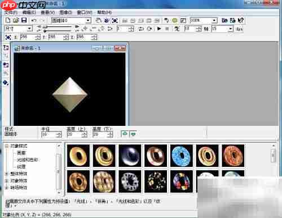Collapse the 对象样式 tree node
Viewport: 282px width, 218px height.
point(7,146)
